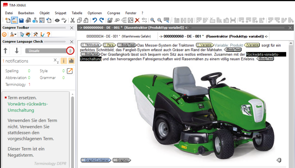295x168 pixels.
Task: Click the Terminology count row
Action: pos(18,85)
